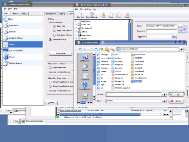
Task: Open Floppy in the places panel
Action: coord(85,95)
